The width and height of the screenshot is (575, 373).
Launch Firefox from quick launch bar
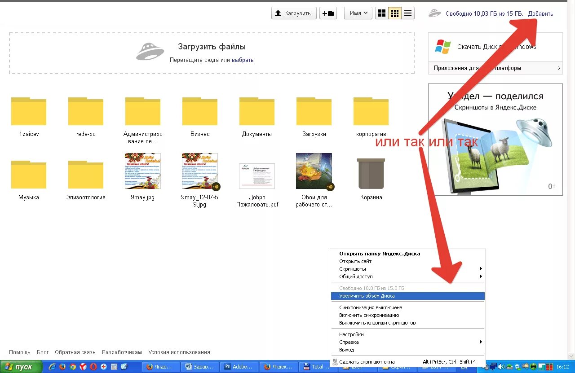(x=62, y=367)
